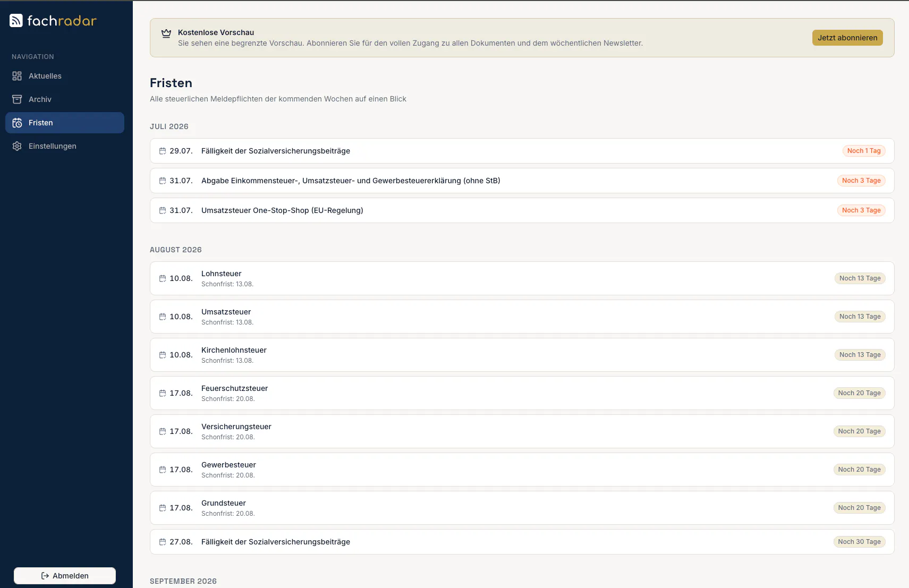The width and height of the screenshot is (909, 588).
Task: Click the 'Fristen' page heading
Action: point(171,83)
